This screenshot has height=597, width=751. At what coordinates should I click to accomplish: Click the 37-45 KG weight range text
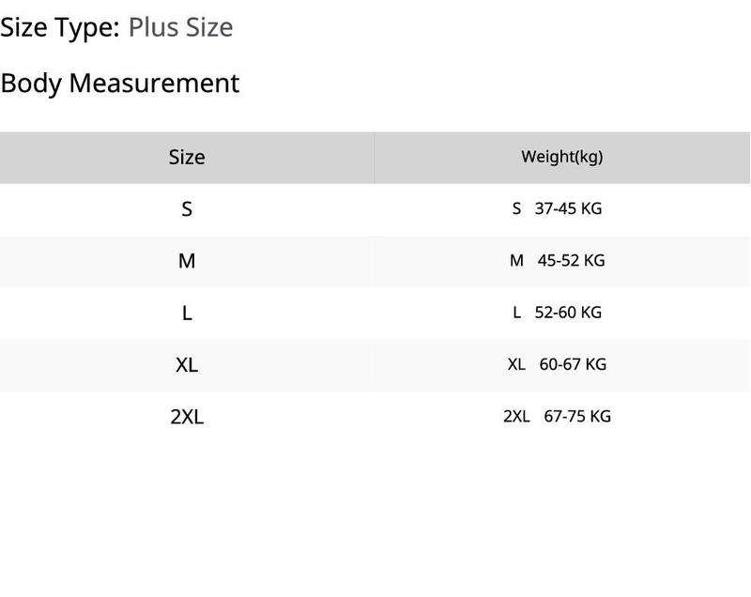(568, 208)
